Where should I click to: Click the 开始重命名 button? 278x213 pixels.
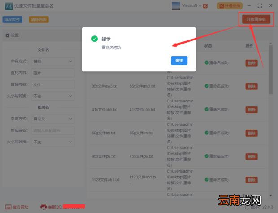(256, 19)
